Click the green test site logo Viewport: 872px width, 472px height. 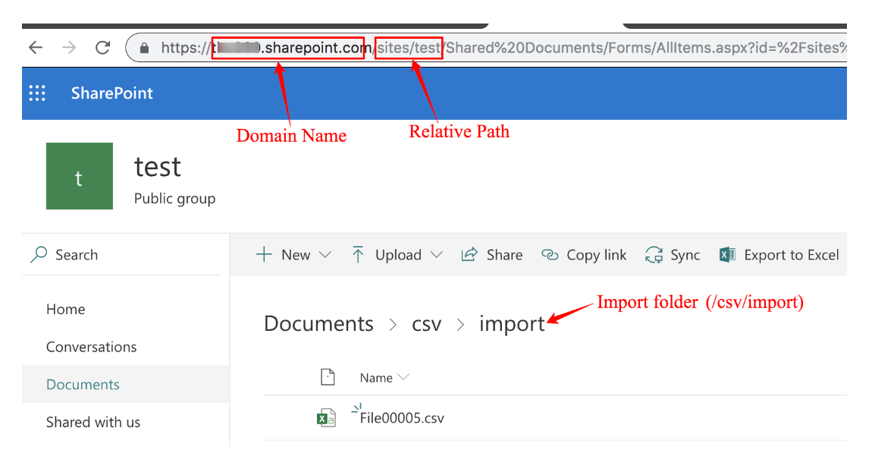[x=79, y=176]
